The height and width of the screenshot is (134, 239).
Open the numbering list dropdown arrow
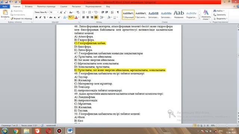pyautogui.click(x=92, y=12)
